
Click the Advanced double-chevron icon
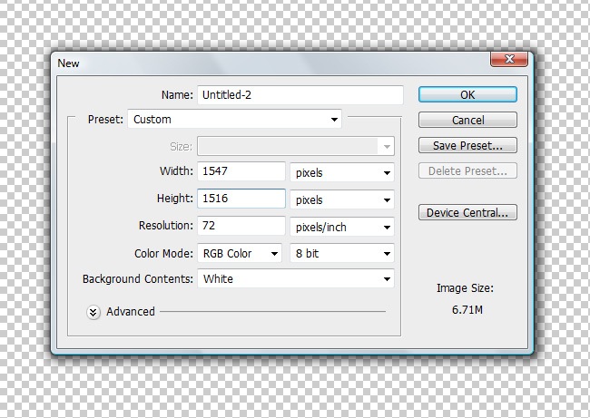coord(93,312)
